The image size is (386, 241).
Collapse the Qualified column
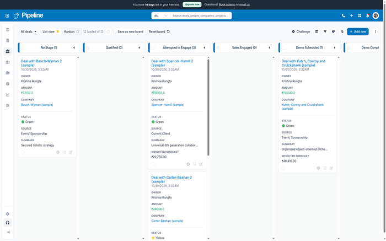click(140, 48)
